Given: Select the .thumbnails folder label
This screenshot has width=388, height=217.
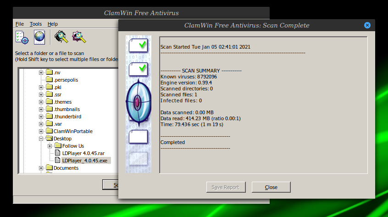Looking at the screenshot, I should coord(67,109).
